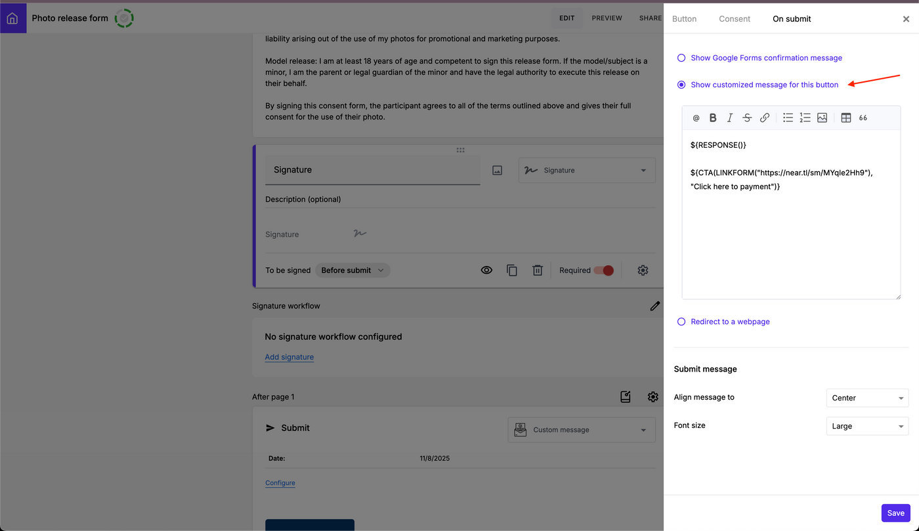
Task: Change Align message to setting from Center
Action: pyautogui.click(x=867, y=398)
